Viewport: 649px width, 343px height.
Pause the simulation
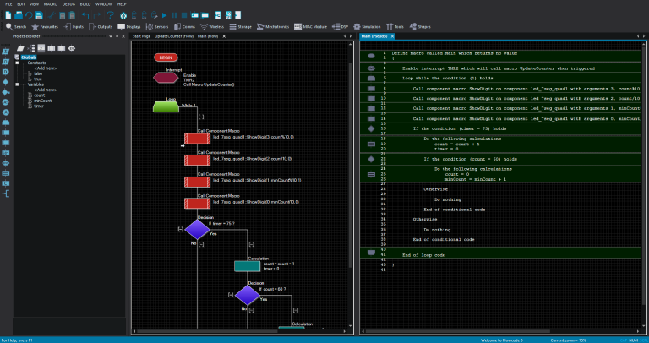174,15
